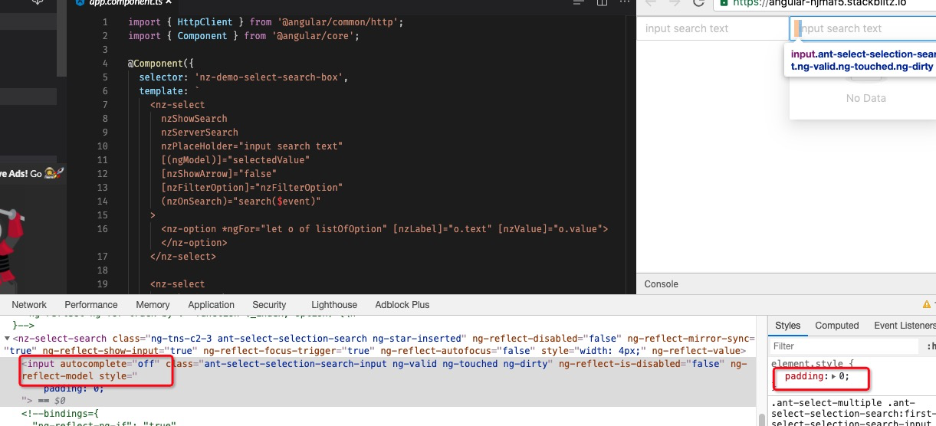Click 'nzServerSearch' attribute on line 9
936x426 pixels.
(199, 133)
